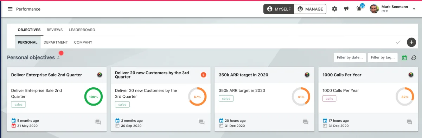The image size is (422, 138).
Task: Select the COMPANY sub-tab
Action: click(x=83, y=42)
